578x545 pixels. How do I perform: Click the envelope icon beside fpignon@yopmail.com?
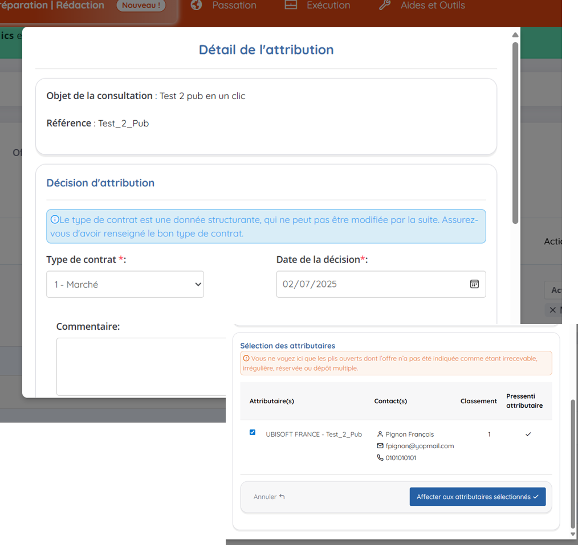point(380,446)
